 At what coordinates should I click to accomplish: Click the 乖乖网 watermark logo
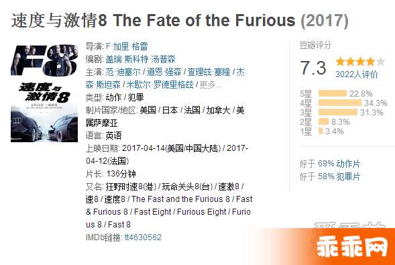[352, 247]
